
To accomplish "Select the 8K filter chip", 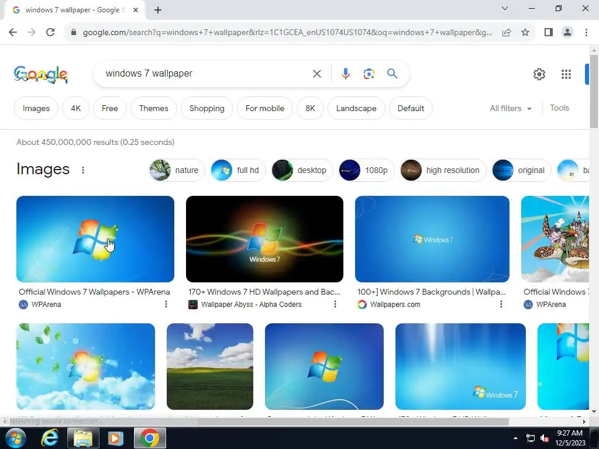I will [310, 108].
